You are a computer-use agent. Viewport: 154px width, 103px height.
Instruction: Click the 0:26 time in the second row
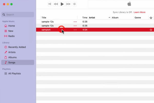pyautogui.click(x=85, y=26)
